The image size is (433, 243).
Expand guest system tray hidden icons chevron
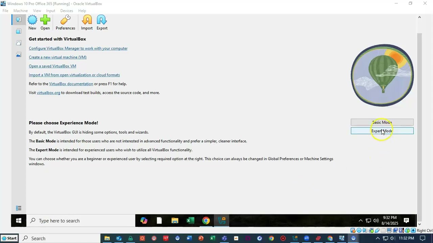(361, 221)
